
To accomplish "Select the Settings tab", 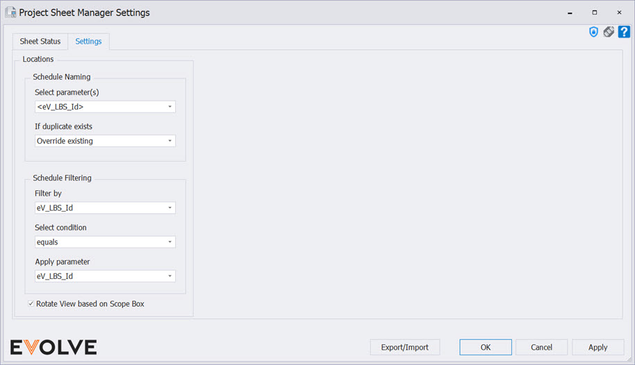I will coord(88,41).
